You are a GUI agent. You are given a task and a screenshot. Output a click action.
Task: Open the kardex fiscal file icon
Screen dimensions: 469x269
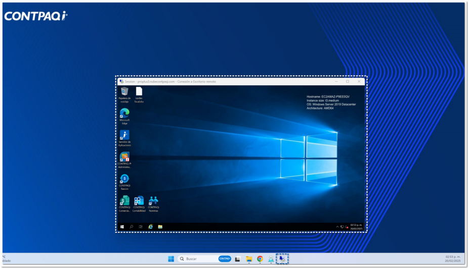(x=139, y=91)
